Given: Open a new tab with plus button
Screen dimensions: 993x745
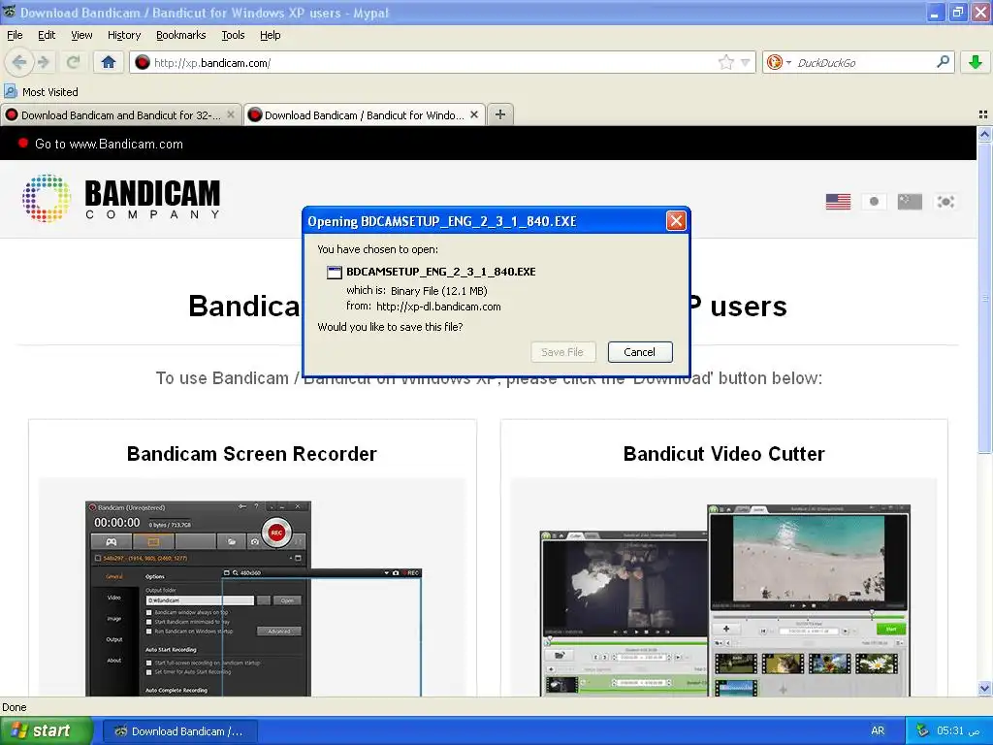Looking at the screenshot, I should (x=500, y=114).
